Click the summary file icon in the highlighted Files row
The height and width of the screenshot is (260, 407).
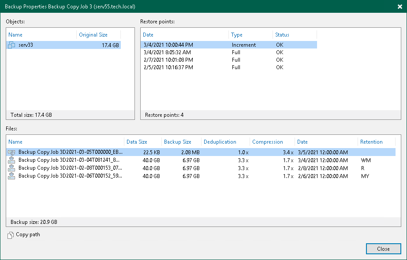[11, 152]
